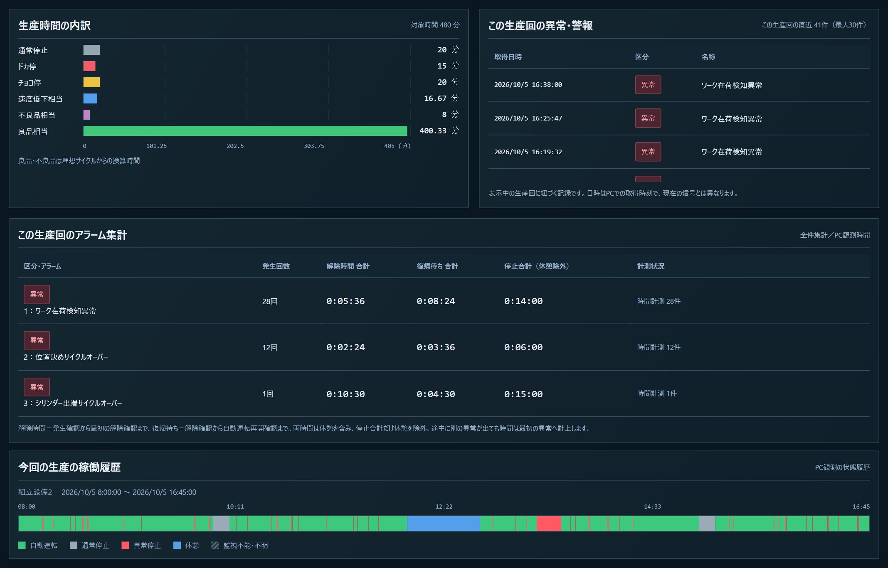Click the yellow チョコ停 bar
The width and height of the screenshot is (888, 568).
click(91, 82)
